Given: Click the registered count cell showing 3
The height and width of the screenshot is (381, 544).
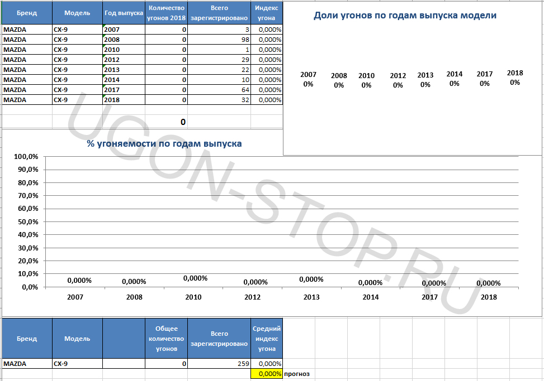Looking at the screenshot, I should 219,30.
